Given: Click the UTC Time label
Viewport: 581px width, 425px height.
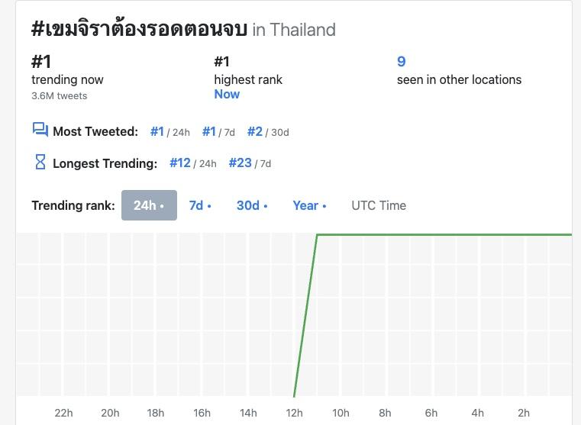Looking at the screenshot, I should click(379, 205).
